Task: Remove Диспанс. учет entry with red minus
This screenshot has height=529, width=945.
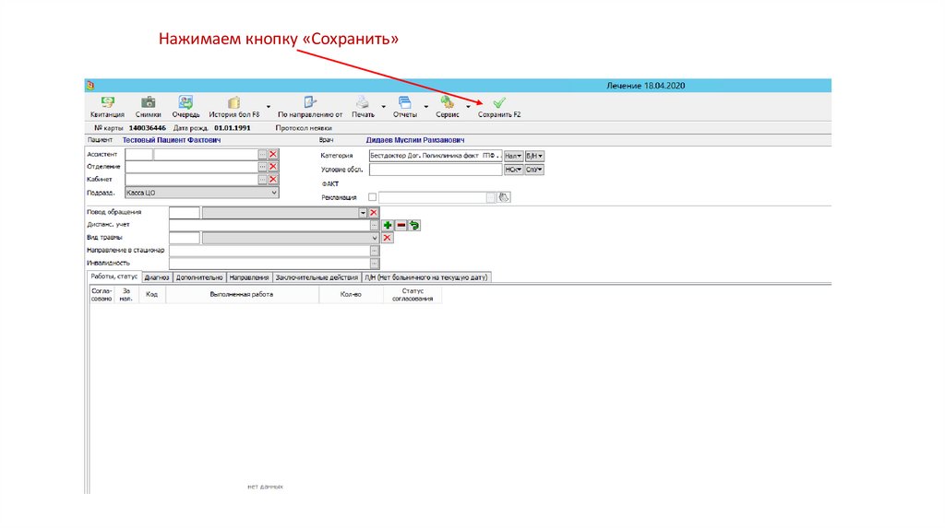Action: pyautogui.click(x=401, y=225)
